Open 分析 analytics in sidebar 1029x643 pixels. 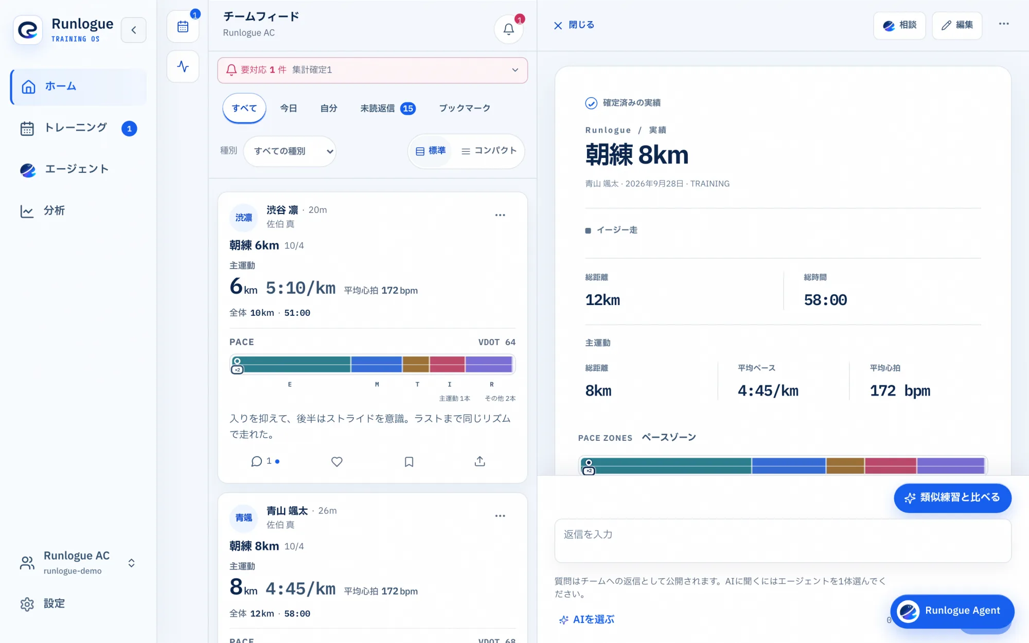tap(78, 211)
